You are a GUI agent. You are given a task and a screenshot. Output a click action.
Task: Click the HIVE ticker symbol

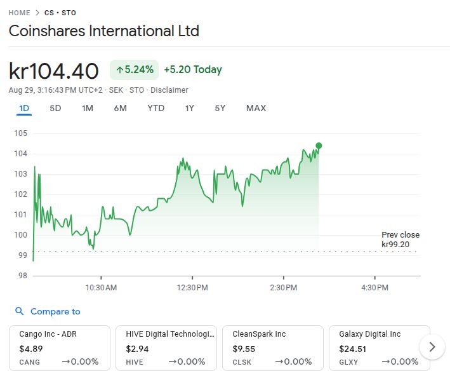135,362
